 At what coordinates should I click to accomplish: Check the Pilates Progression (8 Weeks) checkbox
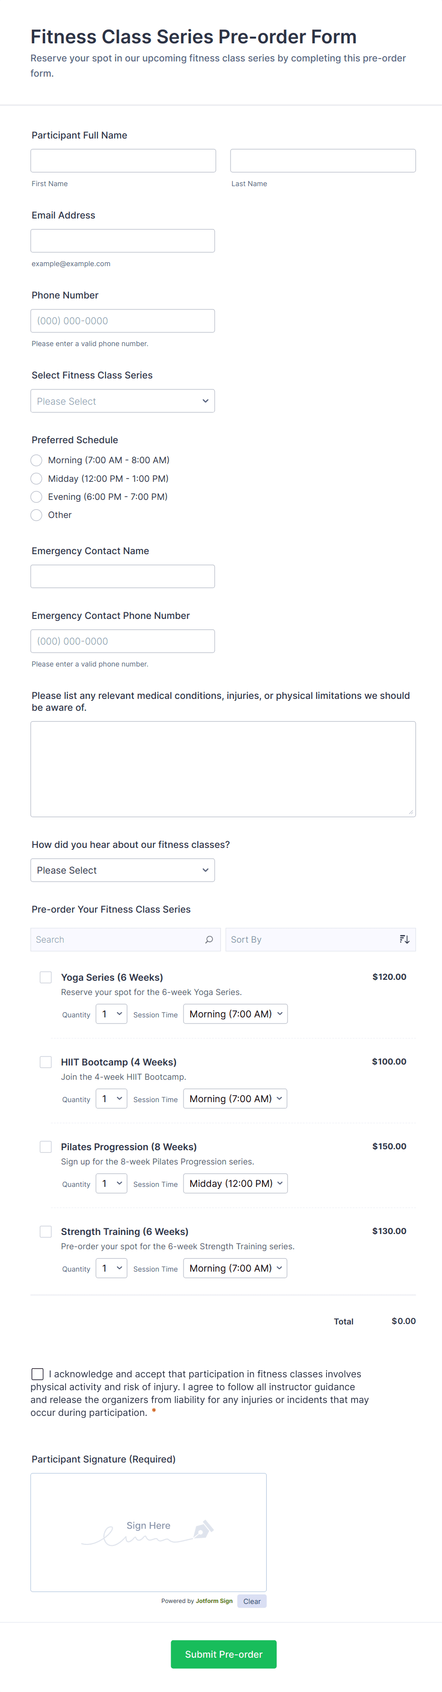coord(46,1147)
